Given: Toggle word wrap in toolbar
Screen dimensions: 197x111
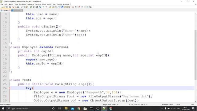Looking at the screenshot, I should coord(56,7).
